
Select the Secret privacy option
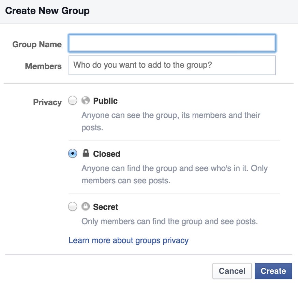73,207
